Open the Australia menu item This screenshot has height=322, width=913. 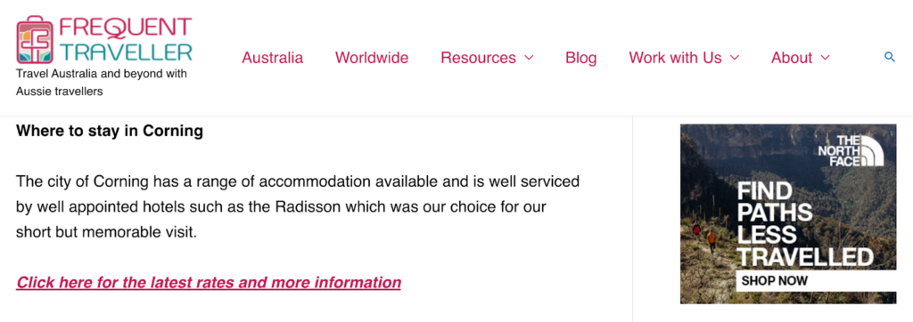(x=273, y=58)
